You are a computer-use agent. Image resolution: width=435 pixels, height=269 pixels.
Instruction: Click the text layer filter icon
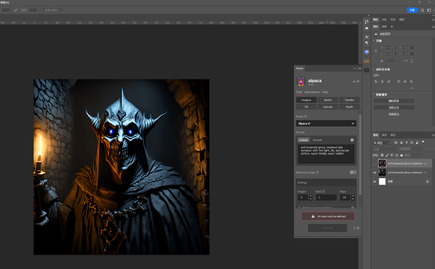[406, 143]
